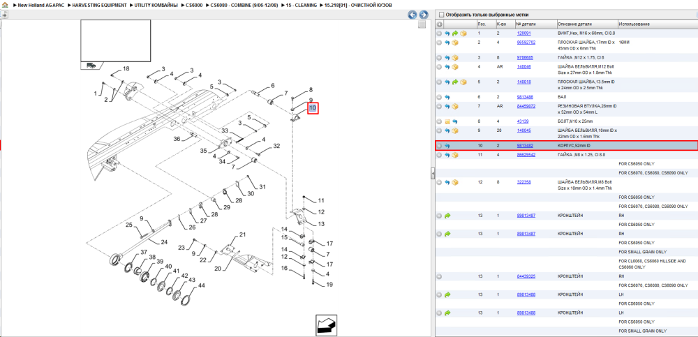Toggle the selection circle for part 322358
This screenshot has width=698, height=337.
pyautogui.click(x=439, y=182)
